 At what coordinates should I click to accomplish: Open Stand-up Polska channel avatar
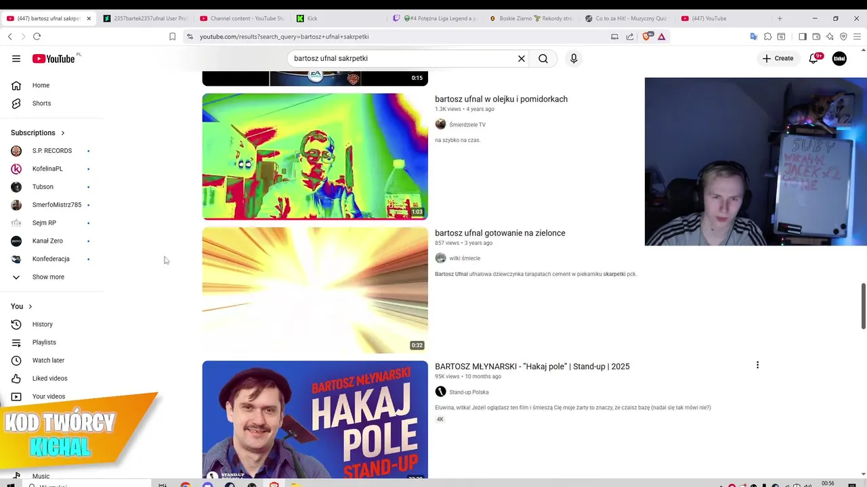[x=440, y=392]
